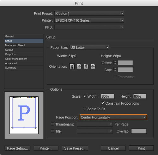Open Thumbnails Per Page dropdown
Image resolution: width=158 pixels, height=155 pixels.
tap(95, 124)
